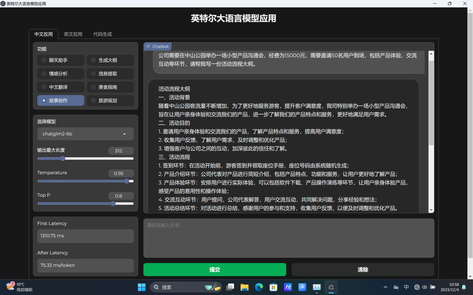Open the clock showing 10:58

[x=449, y=287]
